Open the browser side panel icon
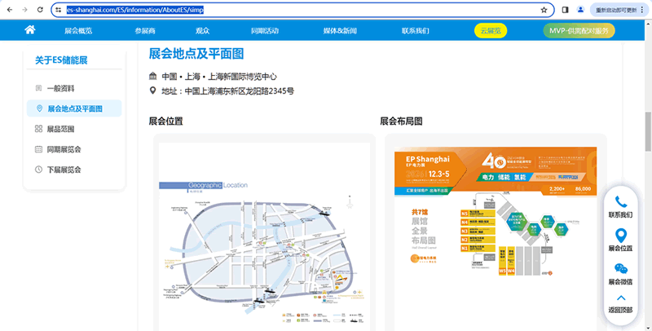This screenshot has width=652, height=331. pyautogui.click(x=566, y=10)
